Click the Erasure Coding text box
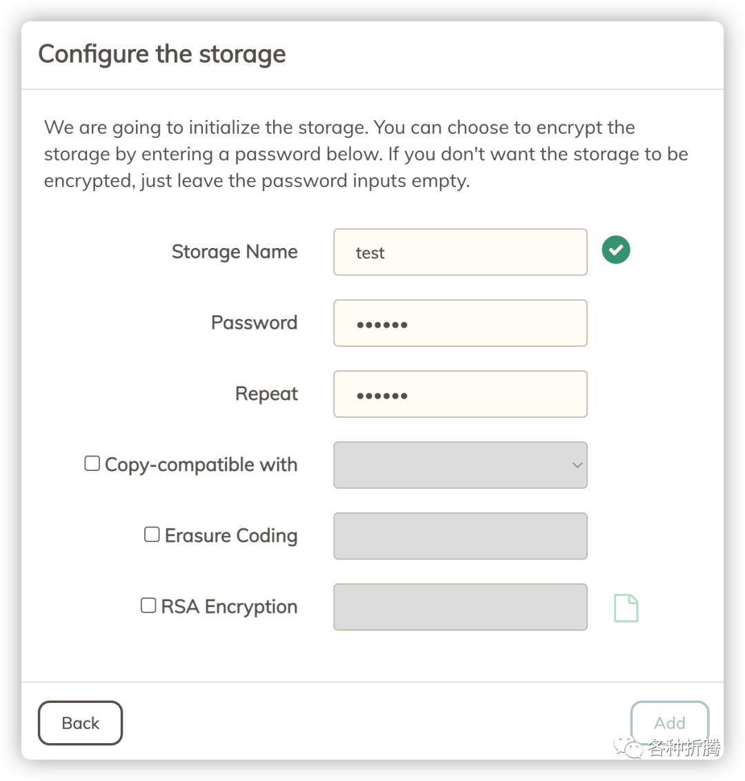Image resolution: width=745 pixels, height=781 pixels. click(460, 536)
